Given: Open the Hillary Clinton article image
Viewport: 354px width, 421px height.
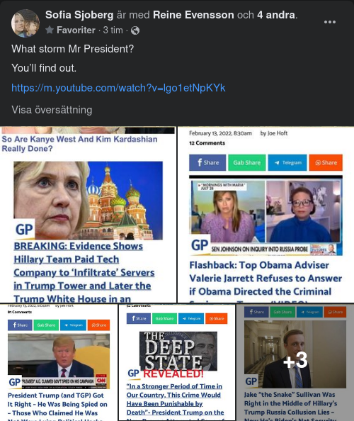Looking at the screenshot, I should (88, 201).
